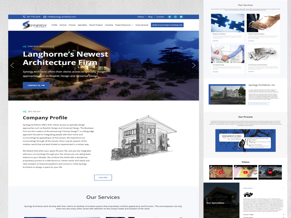
Task: Advance hero slider with right arrow
Action: pos(194,65)
